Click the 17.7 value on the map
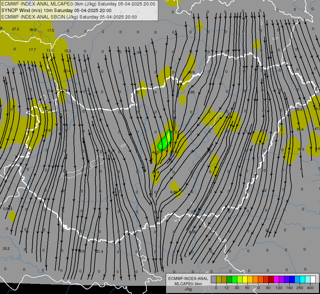This screenshot has width=320, height=294. [32, 50]
